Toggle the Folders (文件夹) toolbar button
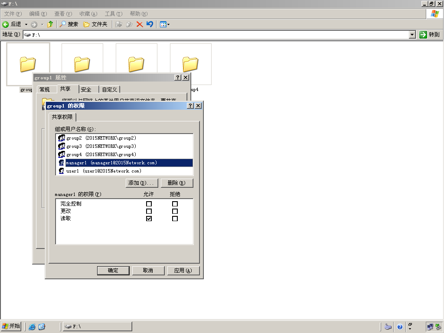Image resolution: width=444 pixels, height=333 pixels. coord(95,24)
